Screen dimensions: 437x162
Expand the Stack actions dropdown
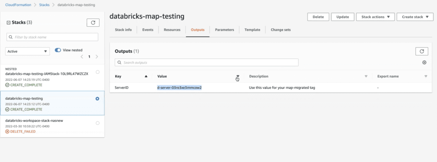pos(375,17)
